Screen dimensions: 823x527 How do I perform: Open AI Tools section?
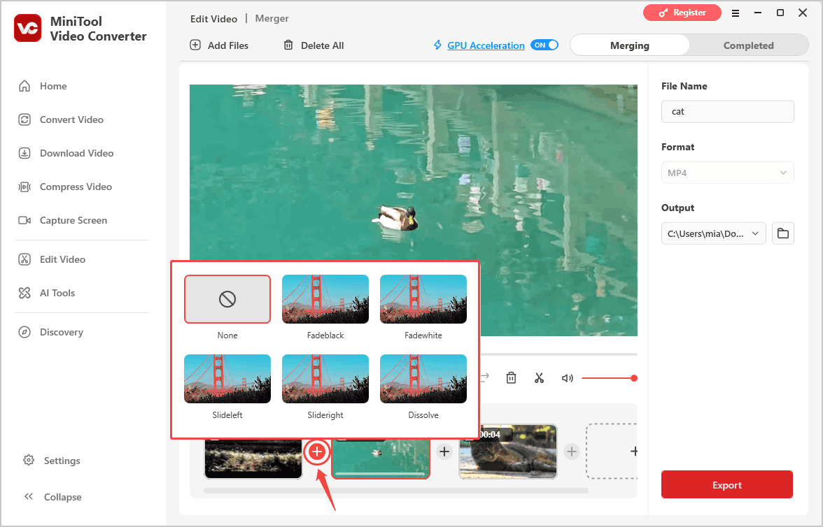coord(47,293)
